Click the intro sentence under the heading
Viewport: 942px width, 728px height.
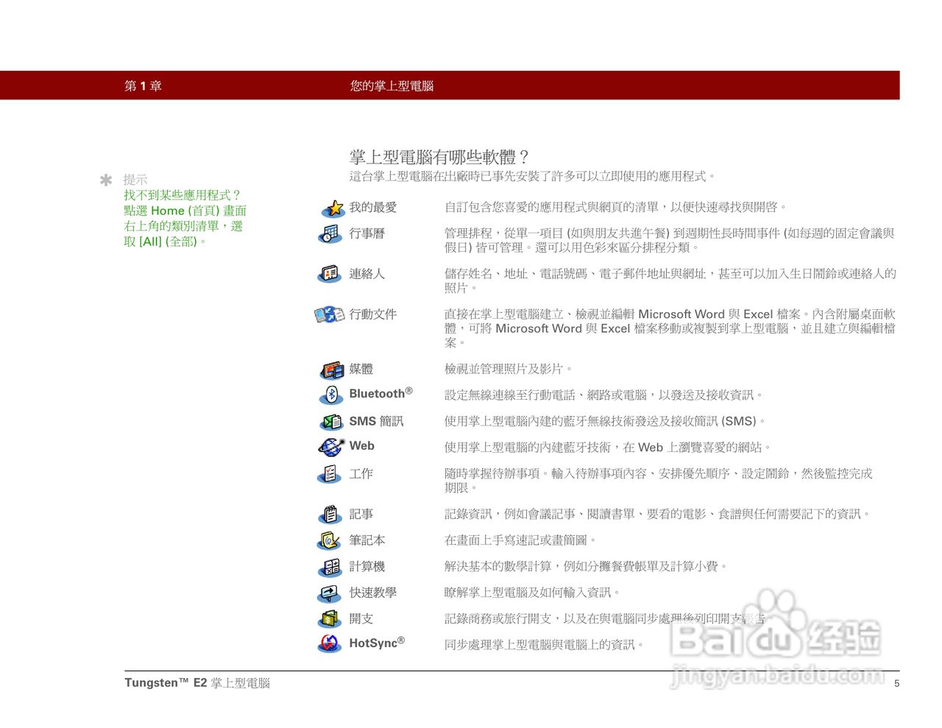pyautogui.click(x=533, y=177)
